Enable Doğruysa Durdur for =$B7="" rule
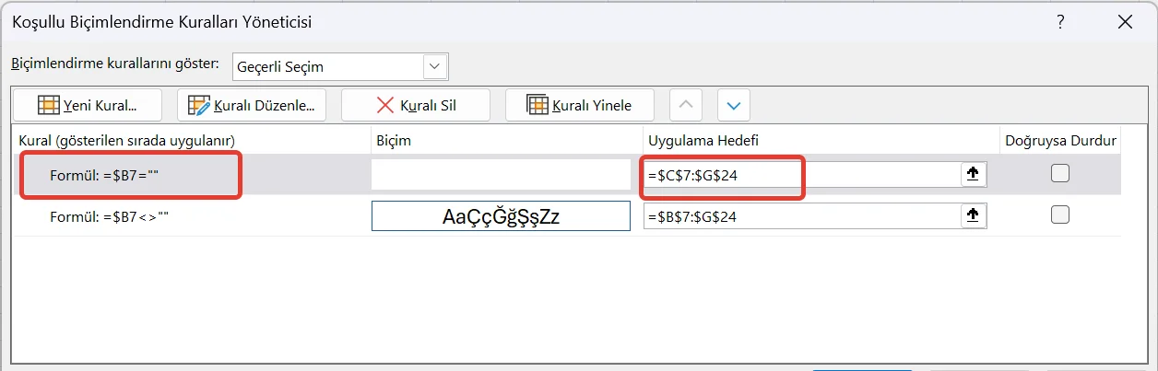The height and width of the screenshot is (371, 1158). pos(1060,173)
